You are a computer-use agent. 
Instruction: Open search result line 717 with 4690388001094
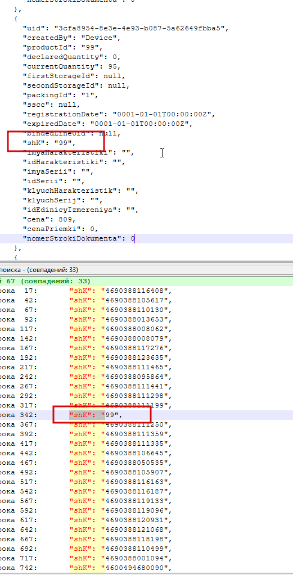(146, 558)
